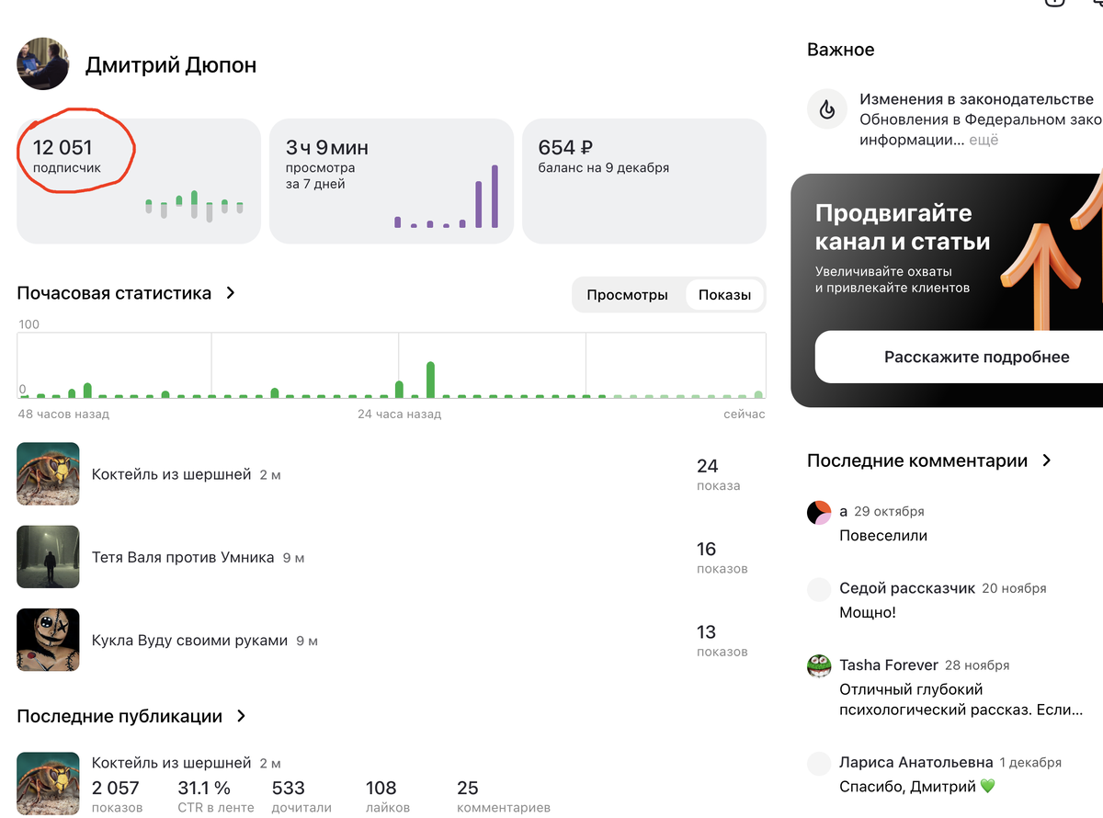Open the comment Мощно!
Image resolution: width=1103 pixels, height=818 pixels.
click(x=867, y=612)
